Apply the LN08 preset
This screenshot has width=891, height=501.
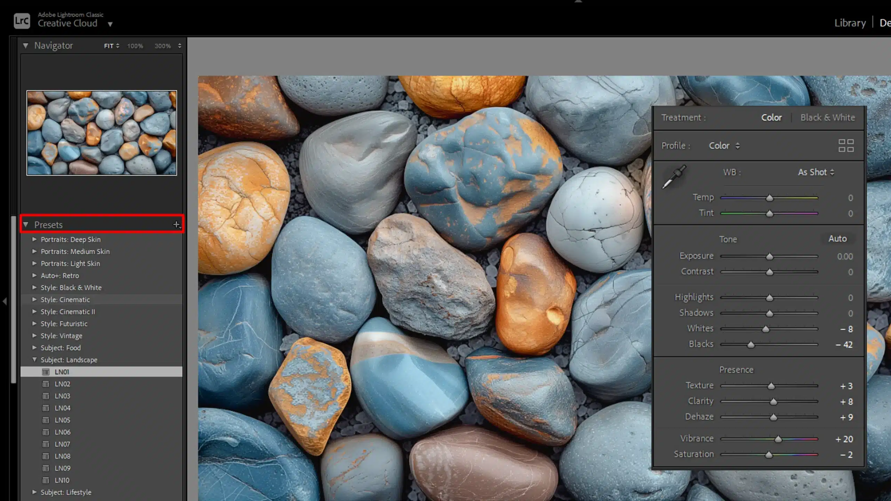click(x=101, y=456)
